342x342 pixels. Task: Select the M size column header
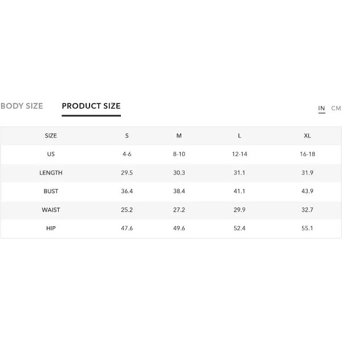(179, 136)
